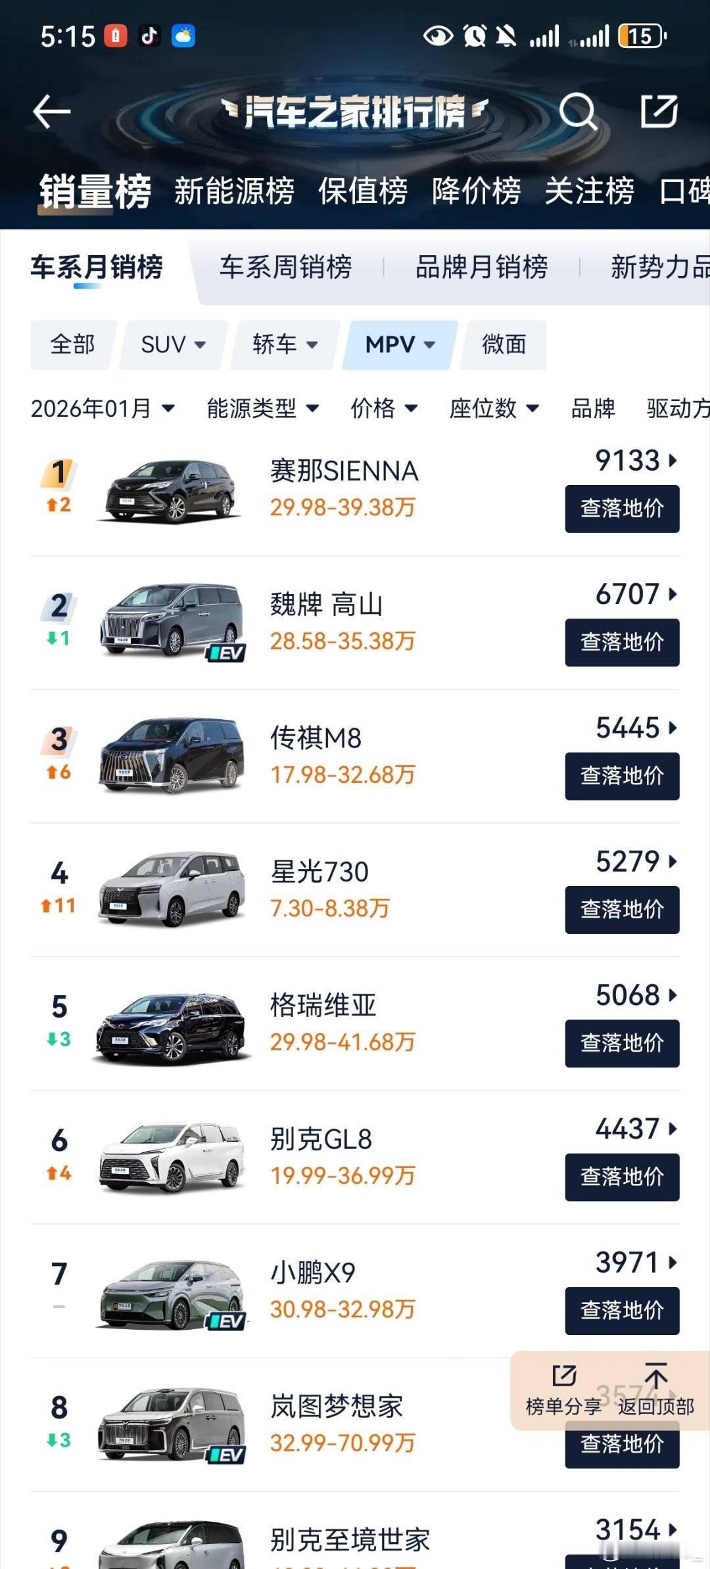
Task: Open the 传祺M8 car thumbnail
Action: coord(172,756)
